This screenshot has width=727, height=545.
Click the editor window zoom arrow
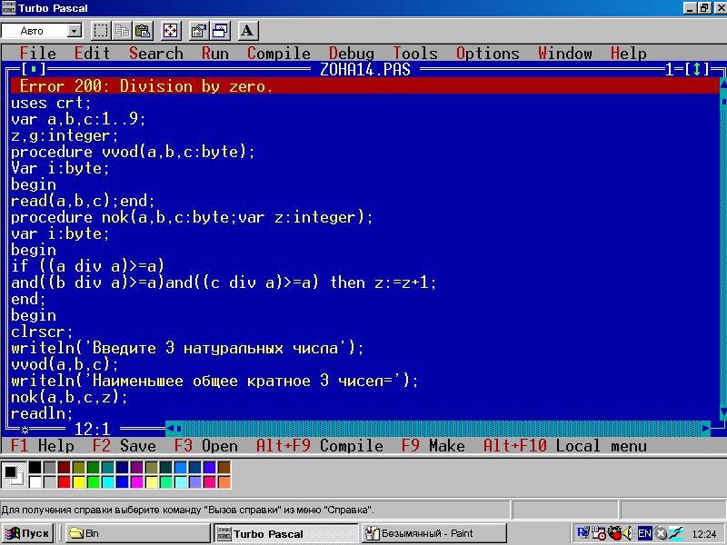[x=697, y=70]
